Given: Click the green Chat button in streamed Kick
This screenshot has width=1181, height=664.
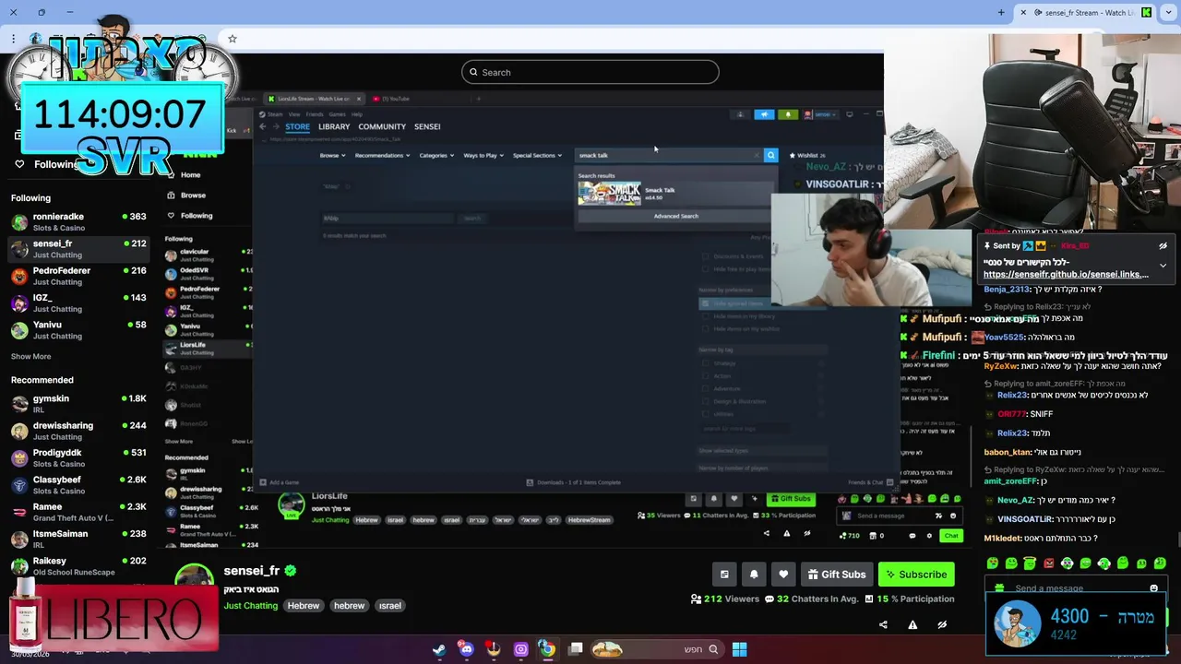Looking at the screenshot, I should (950, 535).
